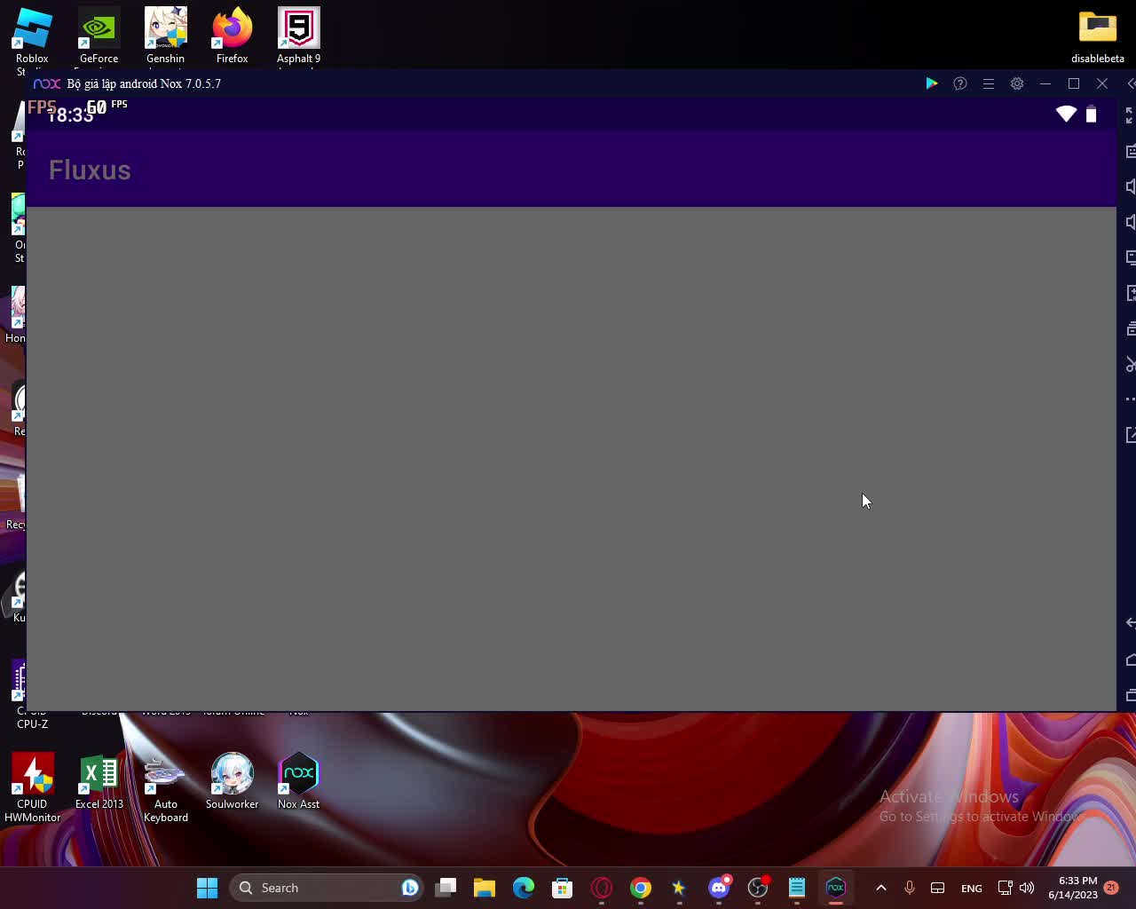The height and width of the screenshot is (909, 1136).
Task: Select the Auto Keyboard desktop shortcut
Action: coord(166,788)
